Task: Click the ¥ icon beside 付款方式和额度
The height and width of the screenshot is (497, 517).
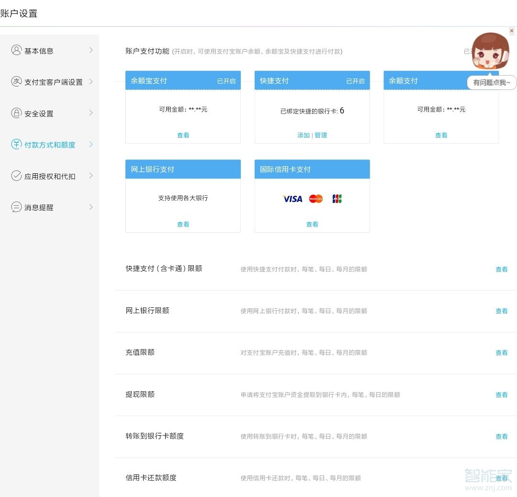Action: click(x=16, y=145)
